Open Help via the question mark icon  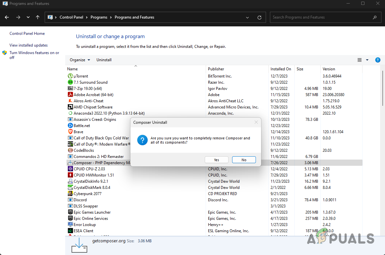pyautogui.click(x=378, y=60)
